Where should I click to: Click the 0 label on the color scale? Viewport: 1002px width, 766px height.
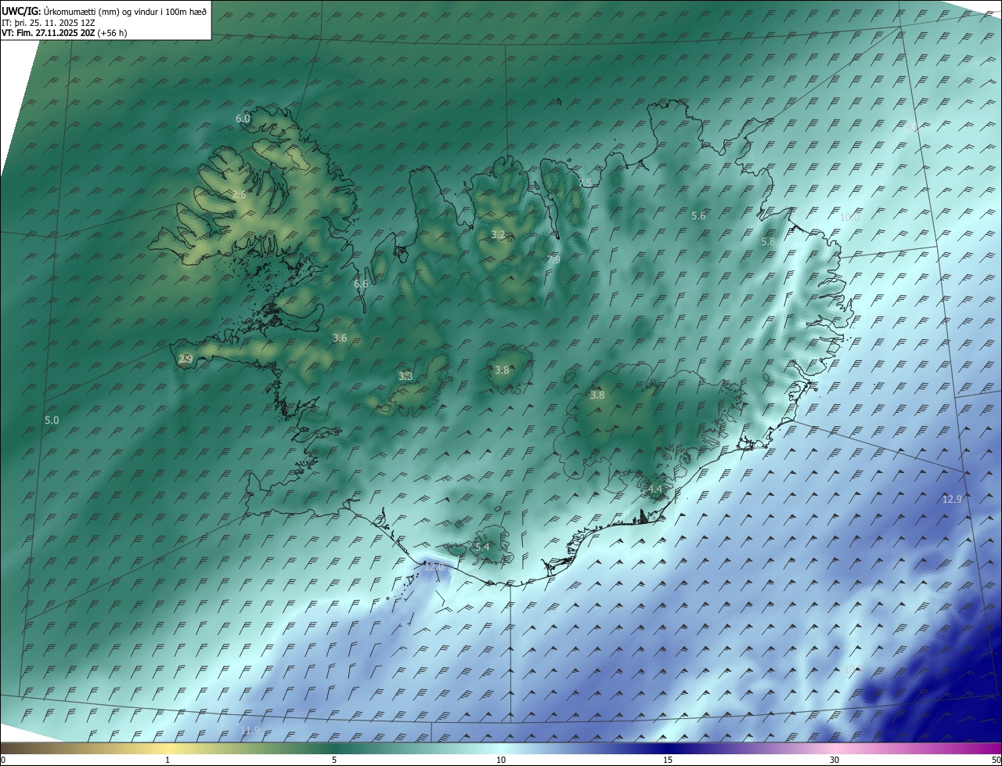3,760
